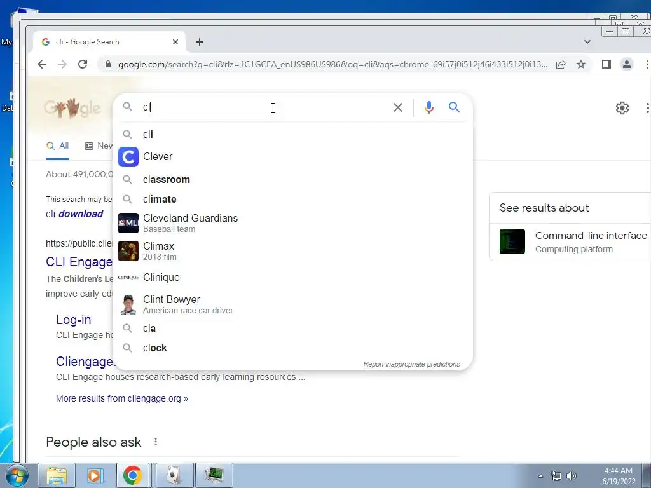Open the 'Cliengage' sitelink
651x488 pixels.
(85, 362)
